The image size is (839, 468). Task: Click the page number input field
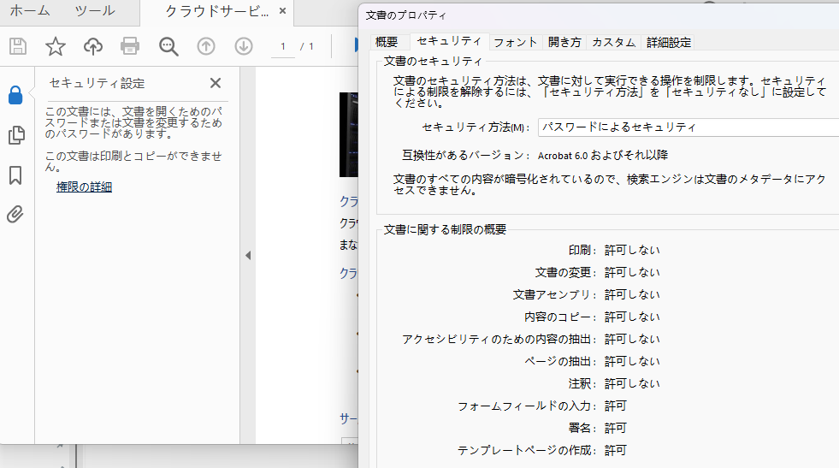pos(283,46)
